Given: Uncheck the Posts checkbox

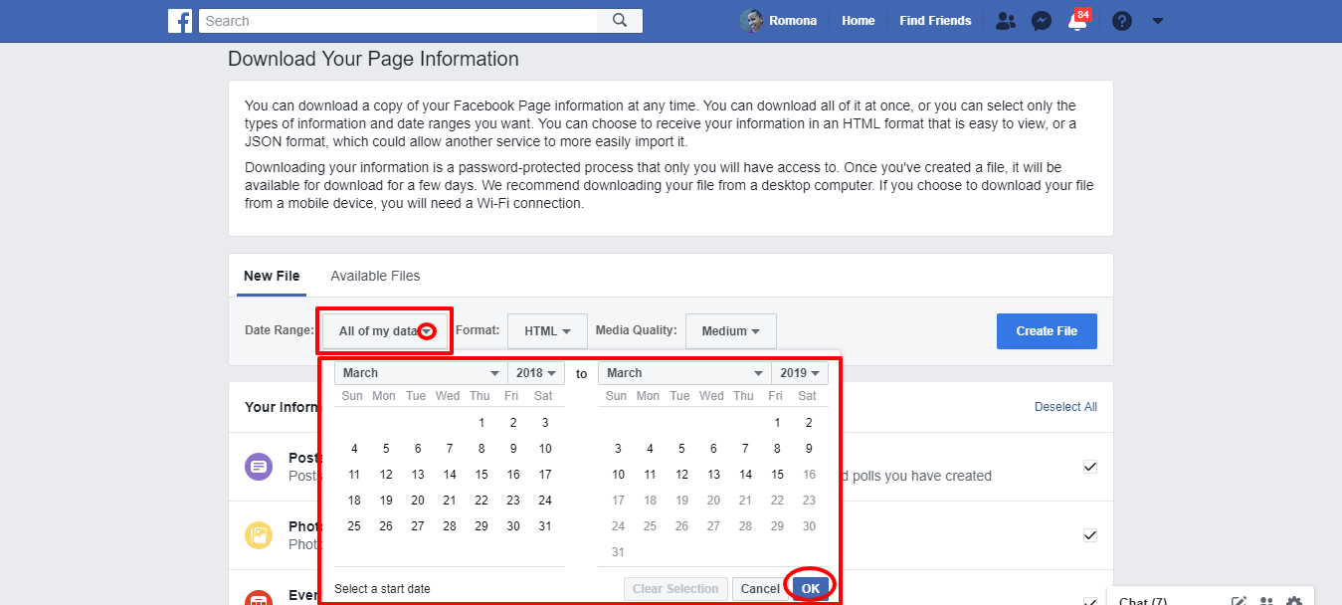Looking at the screenshot, I should [1090, 467].
